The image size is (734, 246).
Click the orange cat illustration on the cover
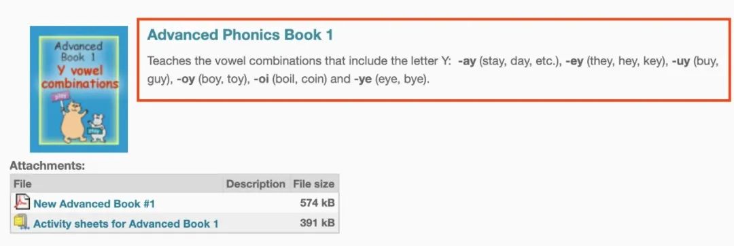[73, 122]
